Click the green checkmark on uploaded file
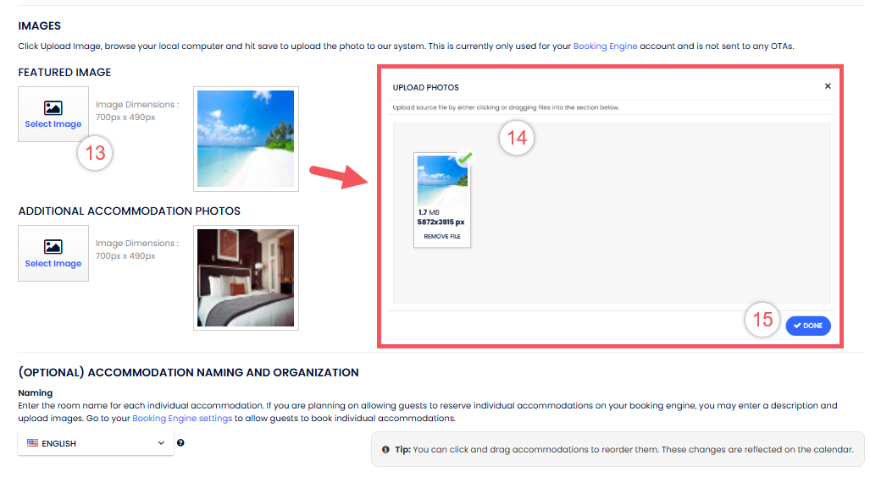This screenshot has height=477, width=870. [464, 158]
